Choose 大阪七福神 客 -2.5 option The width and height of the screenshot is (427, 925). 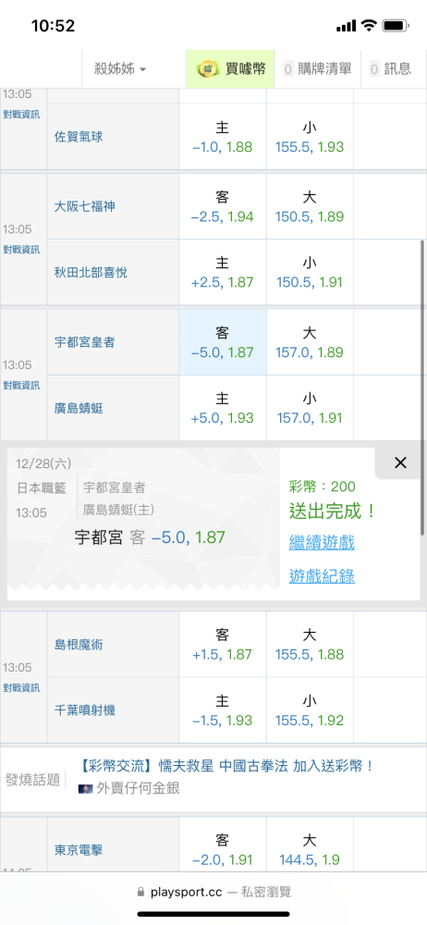(x=223, y=206)
